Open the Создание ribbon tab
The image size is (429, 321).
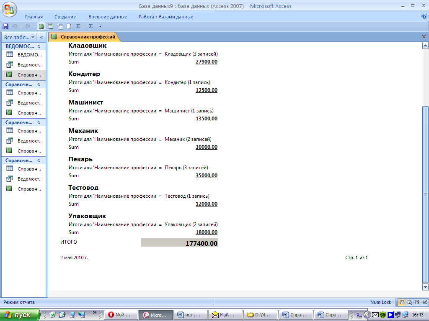coord(65,17)
